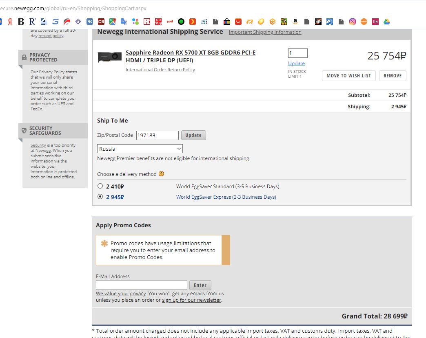426x338 pixels.
Task: Open the orange hexagon bookmark icon
Action: tap(273, 22)
